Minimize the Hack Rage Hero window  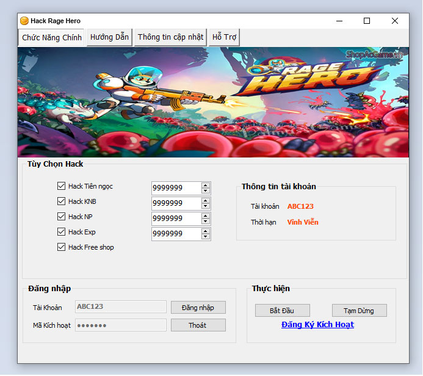[x=339, y=21]
